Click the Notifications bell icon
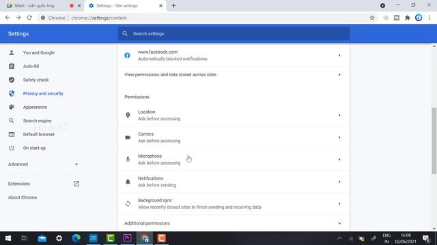The width and height of the screenshot is (437, 245). (128, 182)
